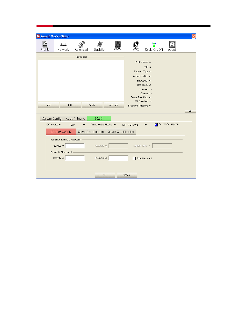Click the Cancel button

[127, 175]
